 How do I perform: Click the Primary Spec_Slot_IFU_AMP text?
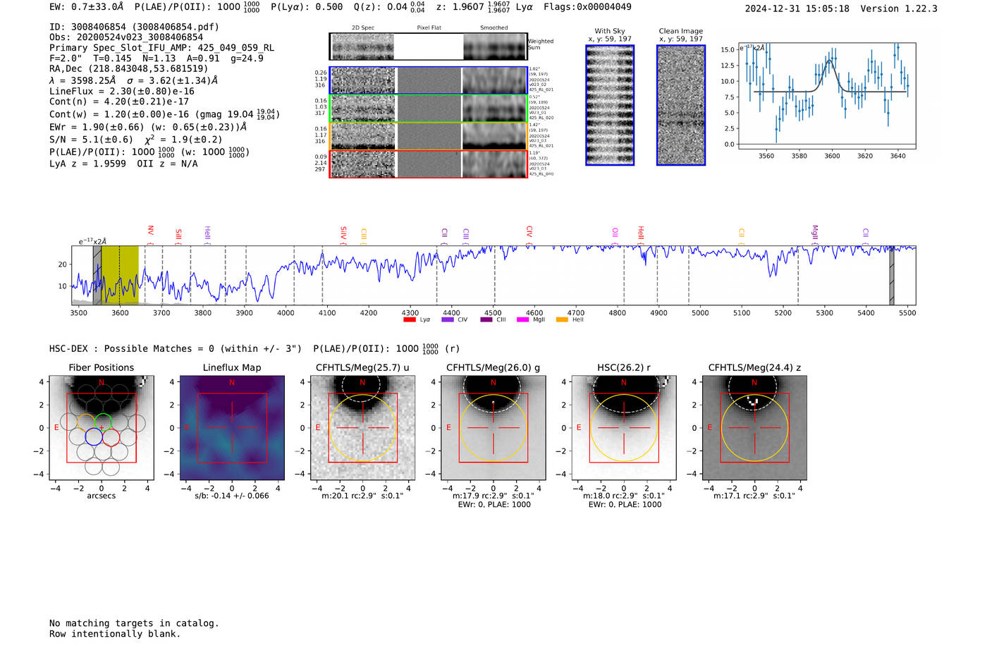(x=161, y=48)
